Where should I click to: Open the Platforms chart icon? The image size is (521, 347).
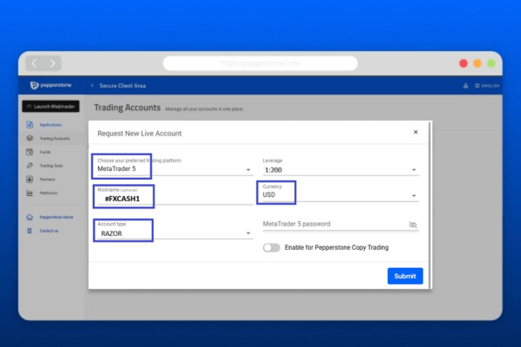point(30,193)
